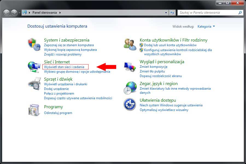Screen dimensions: 246x164
Task: Close the Control Panel window
Action: pyautogui.click(x=238, y=3)
